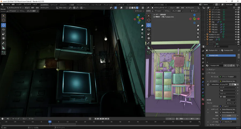241x129 pixels.
Task: Select the Measure tool in left viewport
Action: [x=3, y=48]
